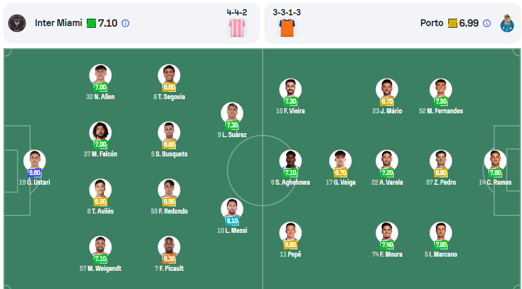Click C. Ramos goalkeeper avatar
This screenshot has height=289, width=522.
coord(495,161)
